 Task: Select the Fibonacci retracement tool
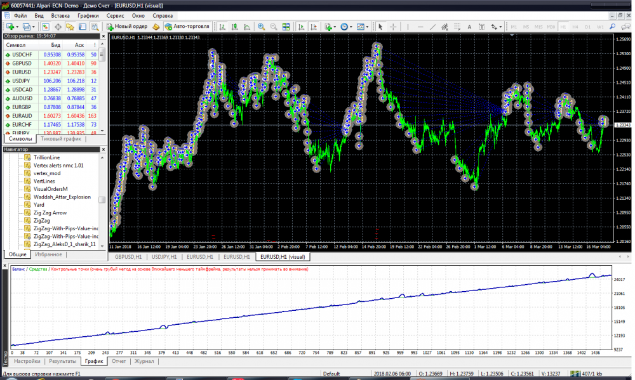pyautogui.click(x=457, y=27)
